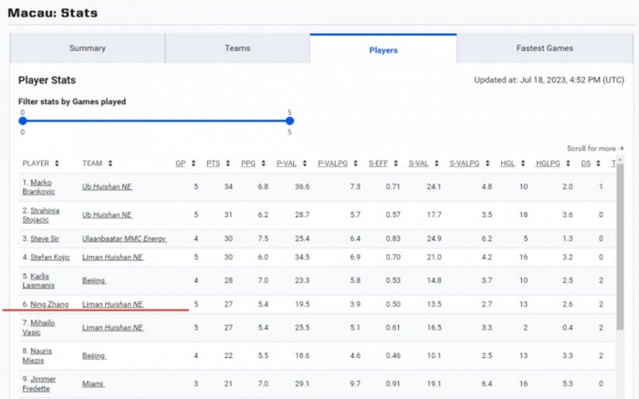Screen dimensions: 639x399
Task: Open Ulaanbaatar MMC Energy team link
Action: pos(124,239)
